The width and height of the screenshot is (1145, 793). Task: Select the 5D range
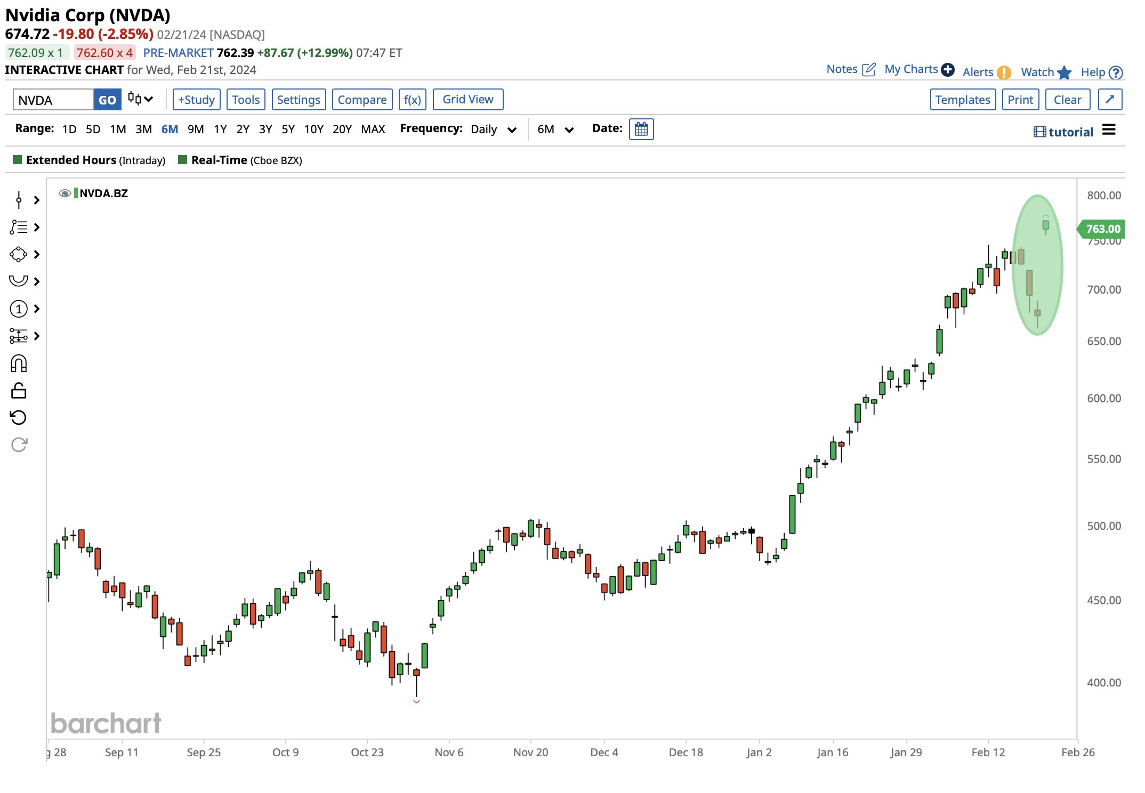(93, 130)
